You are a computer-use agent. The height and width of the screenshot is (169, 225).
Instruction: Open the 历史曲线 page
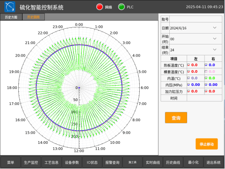click(x=173, y=162)
